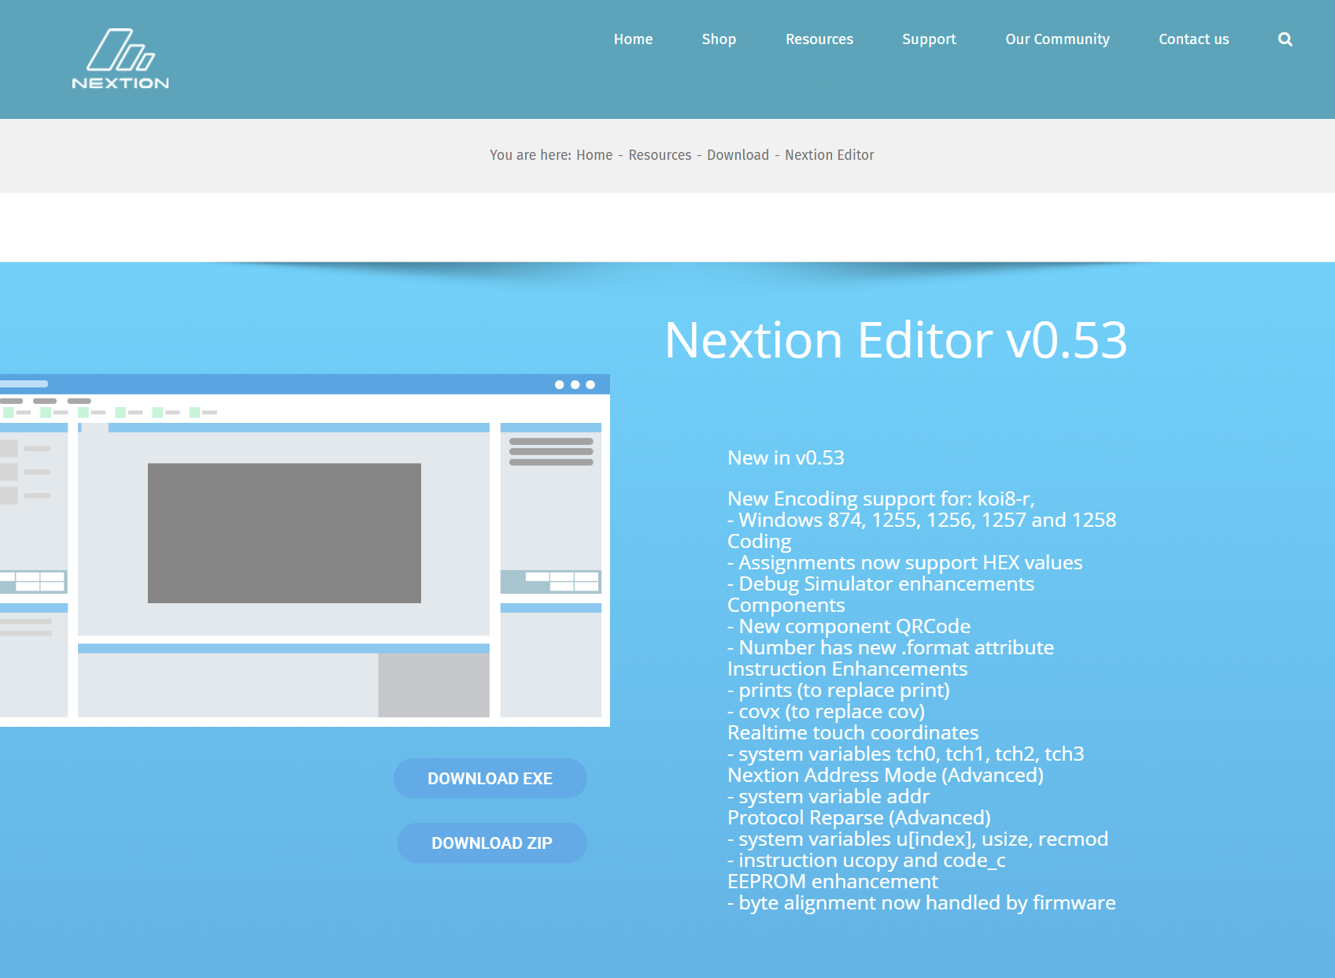This screenshot has width=1335, height=978.
Task: Click the 'New in v0.53' text
Action: click(x=786, y=458)
